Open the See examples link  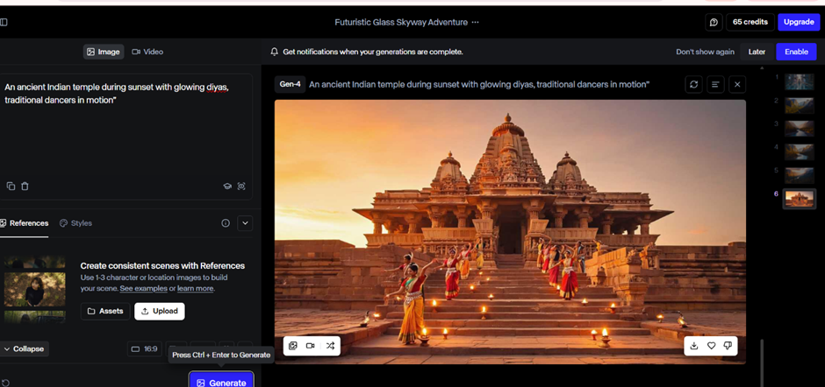(144, 288)
